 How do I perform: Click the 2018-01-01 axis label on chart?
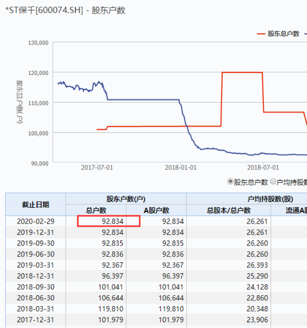[x=181, y=168]
